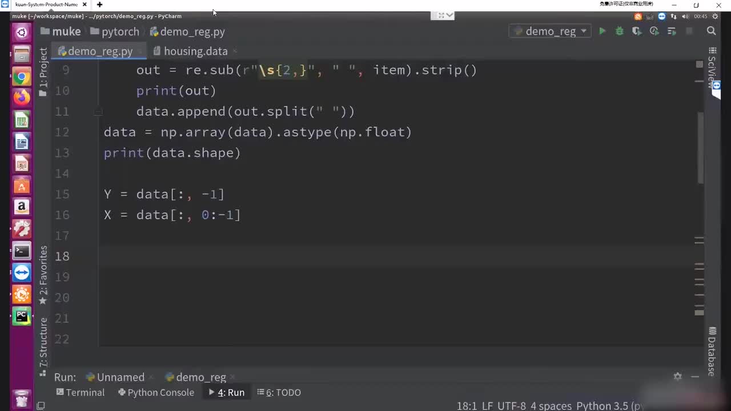
Task: Toggle the 4: Run tool window
Action: (227, 392)
